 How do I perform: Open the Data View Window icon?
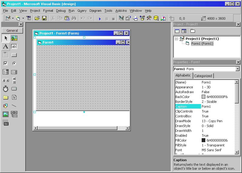coord(156,18)
